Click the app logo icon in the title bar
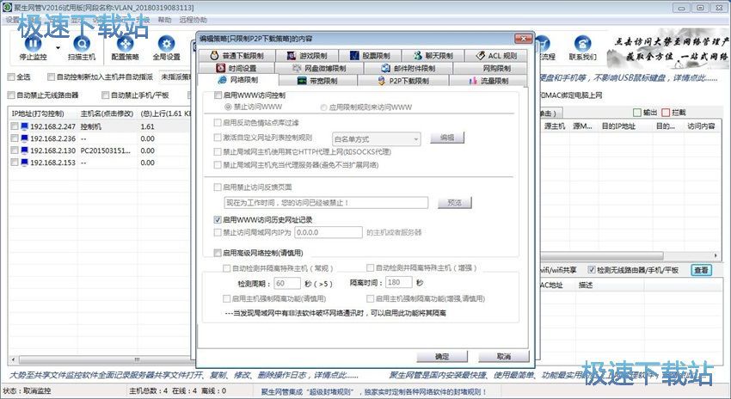This screenshot has width=731, height=399. pos(7,8)
